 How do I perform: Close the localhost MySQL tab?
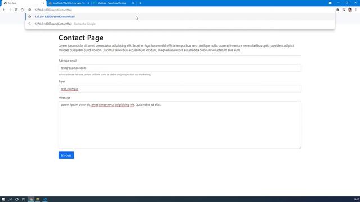click(x=88, y=3)
